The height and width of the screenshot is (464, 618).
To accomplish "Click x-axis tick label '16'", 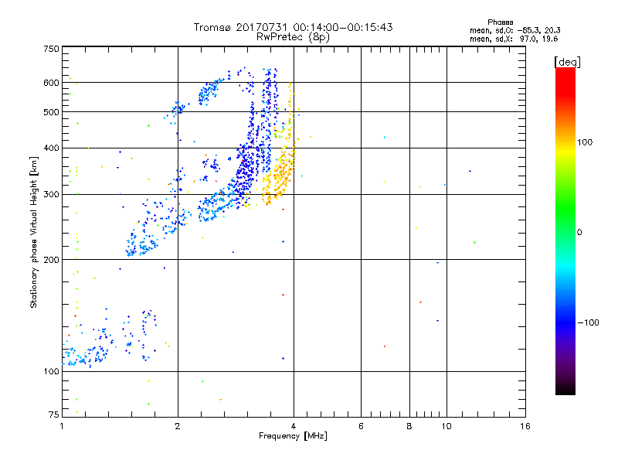I will (525, 426).
